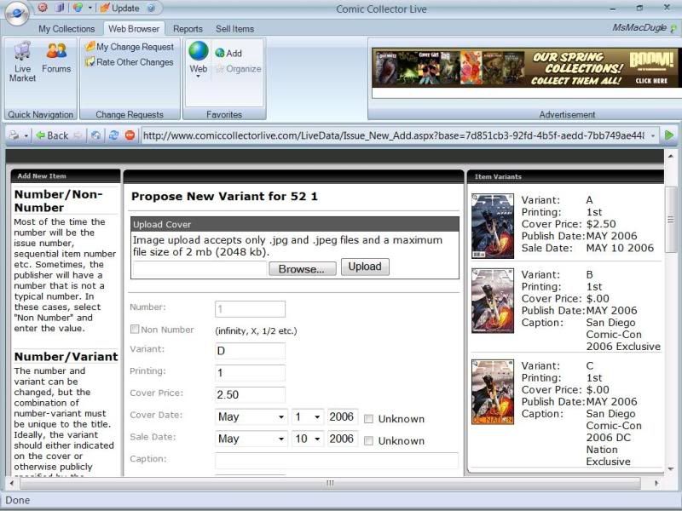
Task: Click Variant B cover thumbnail
Action: pos(493,301)
